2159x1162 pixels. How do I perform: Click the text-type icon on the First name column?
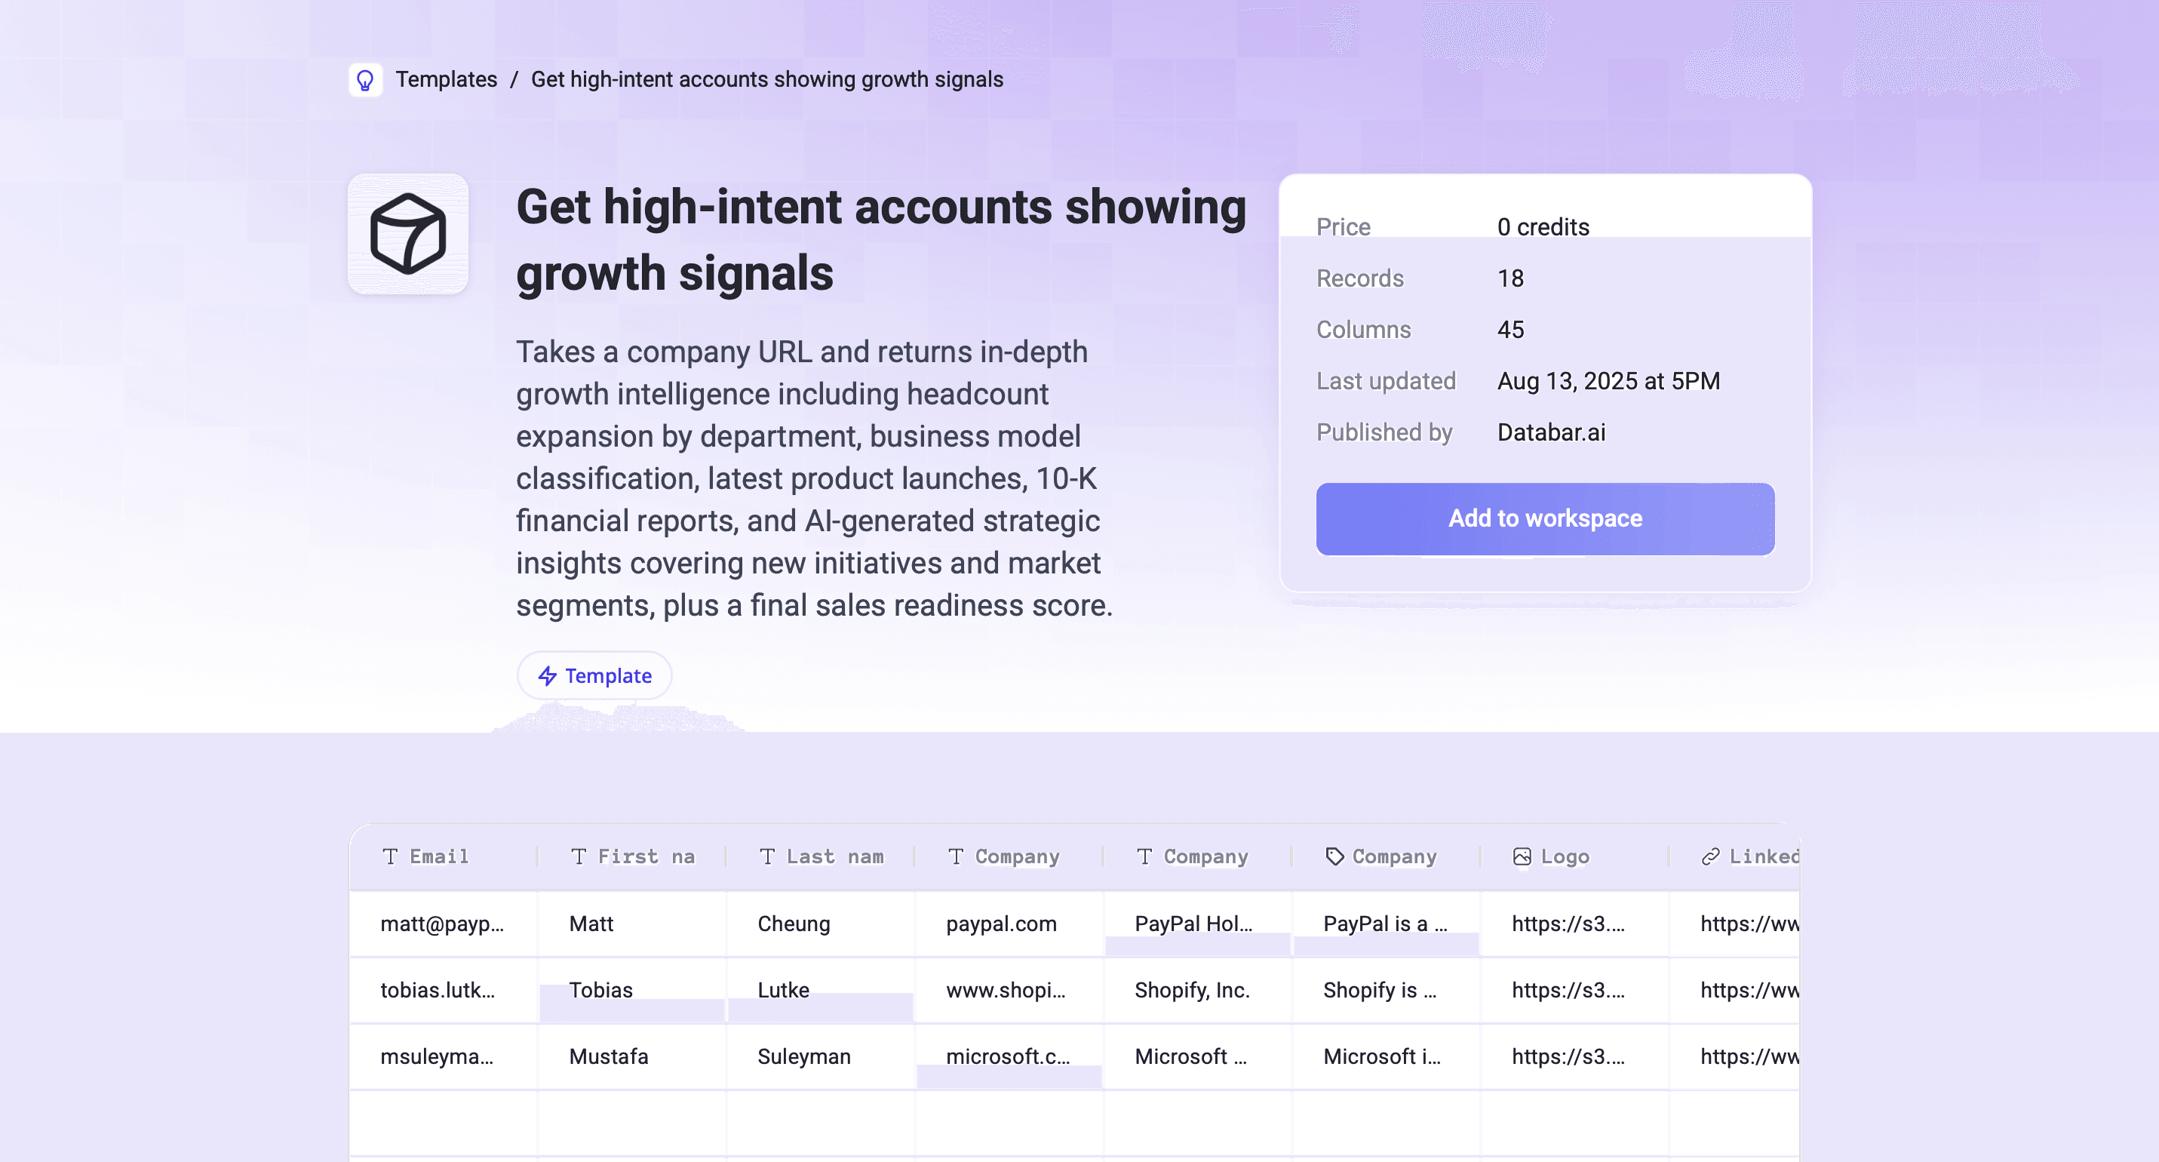579,856
